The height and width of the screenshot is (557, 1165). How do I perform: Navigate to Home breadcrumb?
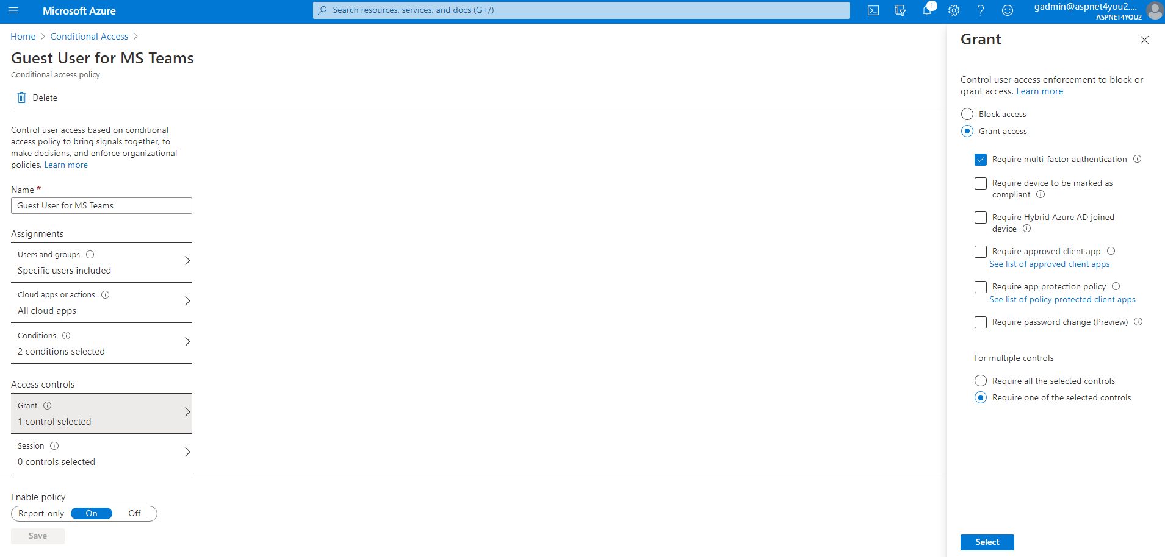[23, 37]
